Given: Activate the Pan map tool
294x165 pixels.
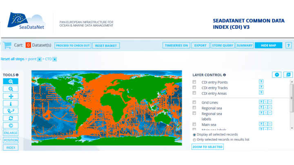Looking at the screenshot, I should 11,96.
